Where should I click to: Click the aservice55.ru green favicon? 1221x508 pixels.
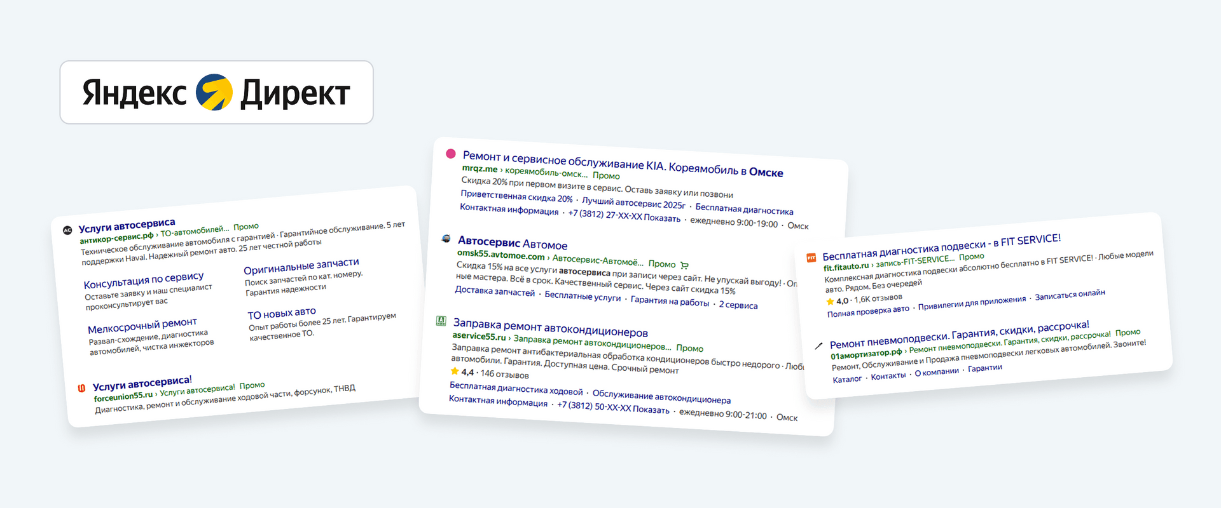pyautogui.click(x=441, y=321)
